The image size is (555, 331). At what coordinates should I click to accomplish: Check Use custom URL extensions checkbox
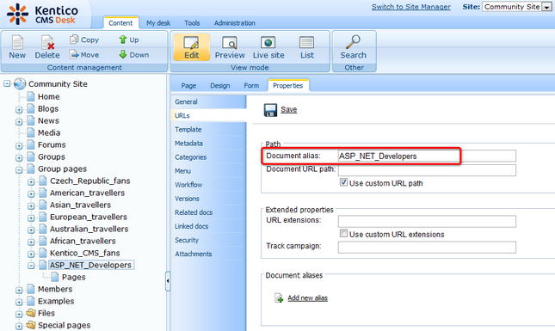coord(343,233)
